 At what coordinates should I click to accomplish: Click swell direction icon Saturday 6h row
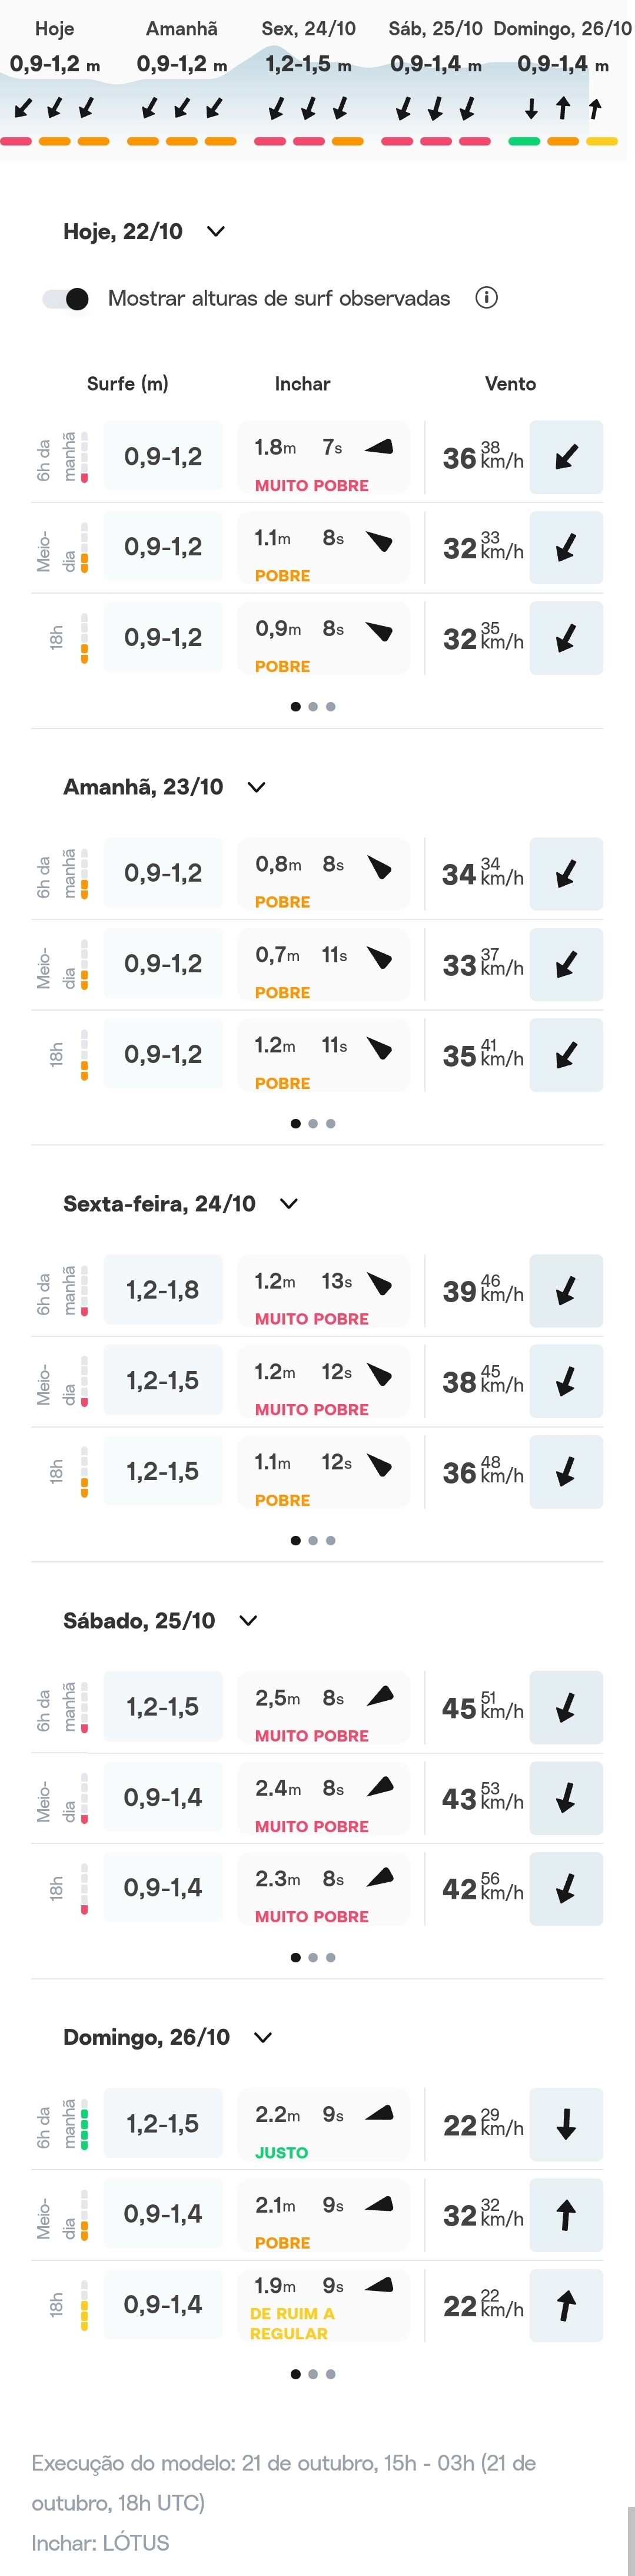(380, 1696)
